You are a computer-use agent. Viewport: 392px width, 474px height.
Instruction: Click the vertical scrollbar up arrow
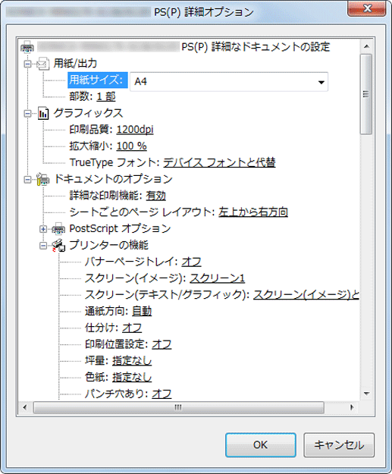(x=367, y=46)
